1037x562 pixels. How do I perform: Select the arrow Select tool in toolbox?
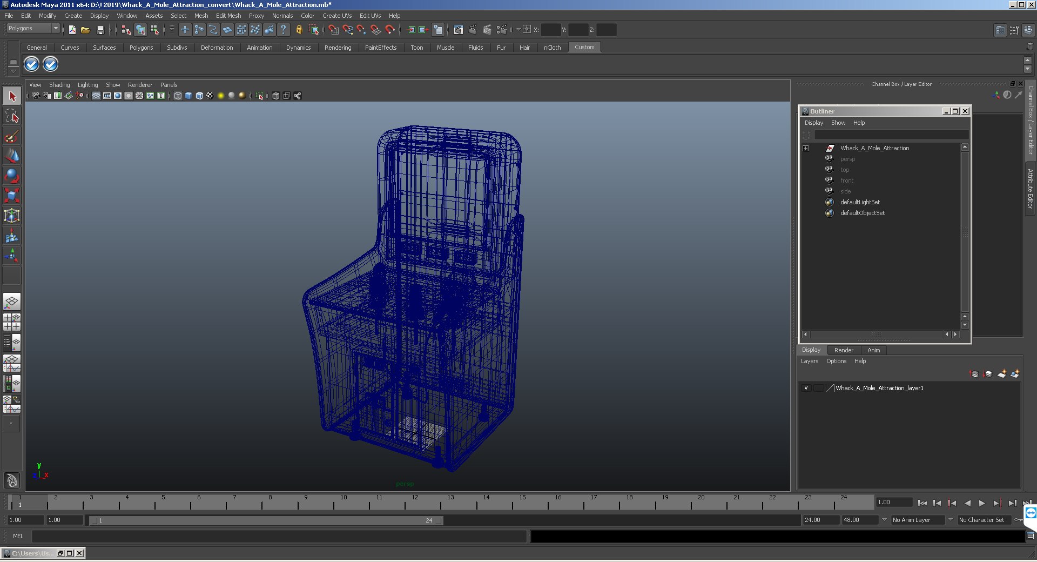(12, 96)
